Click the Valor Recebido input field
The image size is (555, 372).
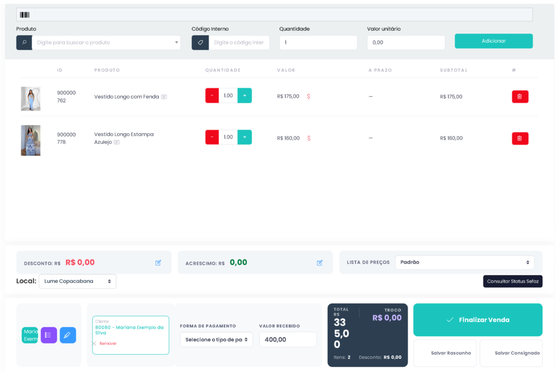(288, 340)
